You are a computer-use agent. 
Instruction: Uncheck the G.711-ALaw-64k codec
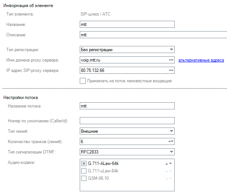coord(83,163)
